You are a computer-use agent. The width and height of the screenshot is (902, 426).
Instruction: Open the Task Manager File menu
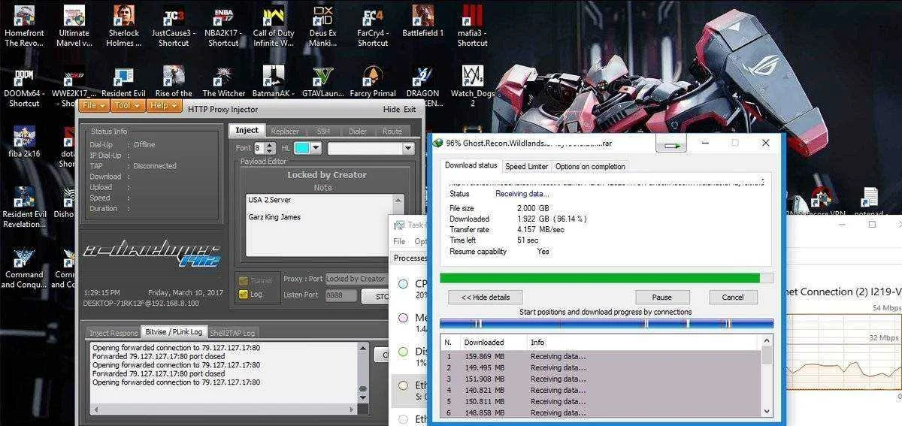coord(399,241)
